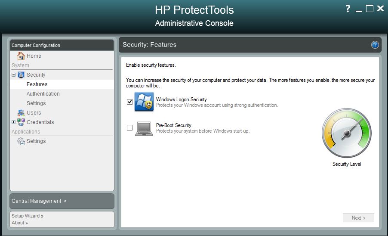Open the Features page

coord(37,84)
